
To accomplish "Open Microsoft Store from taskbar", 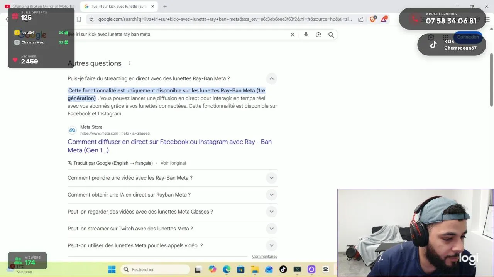I will [x=240, y=269].
